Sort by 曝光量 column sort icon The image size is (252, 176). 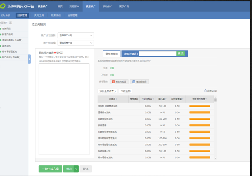coord(167,99)
